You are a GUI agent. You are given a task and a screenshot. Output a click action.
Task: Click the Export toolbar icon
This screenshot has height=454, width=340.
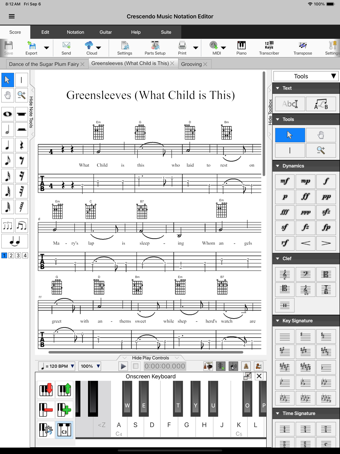[31, 48]
